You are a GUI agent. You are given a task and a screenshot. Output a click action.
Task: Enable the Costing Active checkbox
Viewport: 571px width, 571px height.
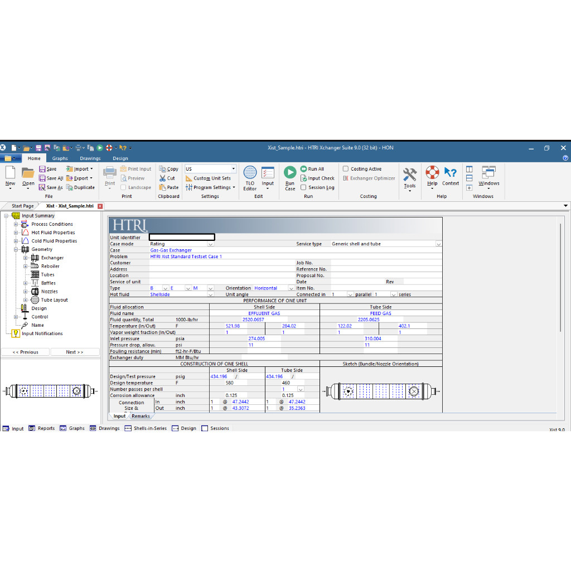point(346,168)
